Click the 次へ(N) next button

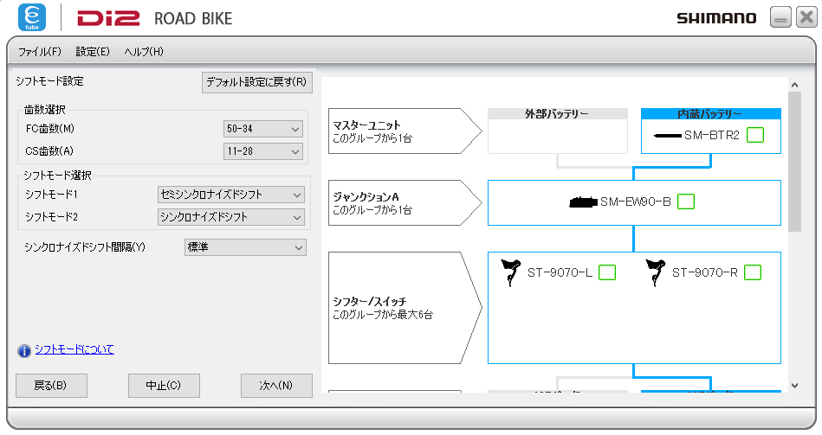[277, 385]
